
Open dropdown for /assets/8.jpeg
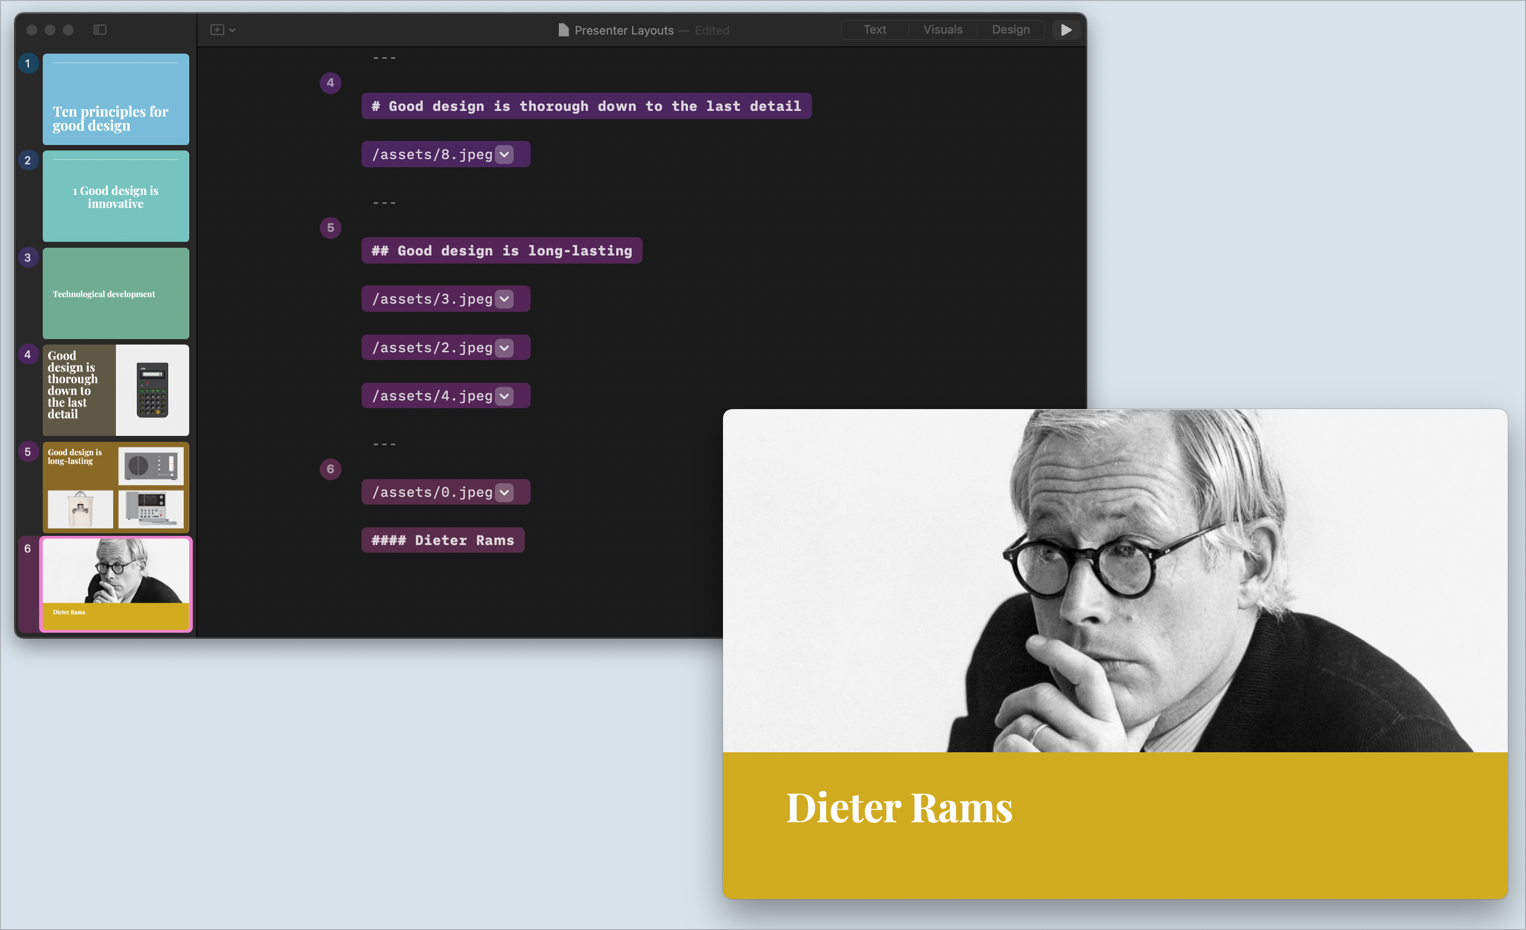[x=505, y=154]
